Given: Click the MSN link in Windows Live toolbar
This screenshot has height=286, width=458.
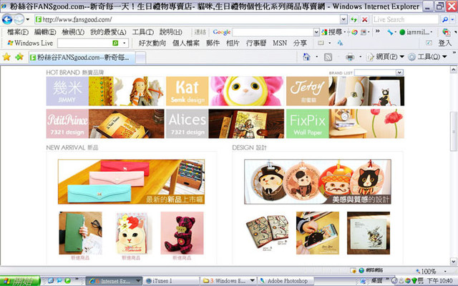Looking at the screenshot, I should tap(280, 43).
